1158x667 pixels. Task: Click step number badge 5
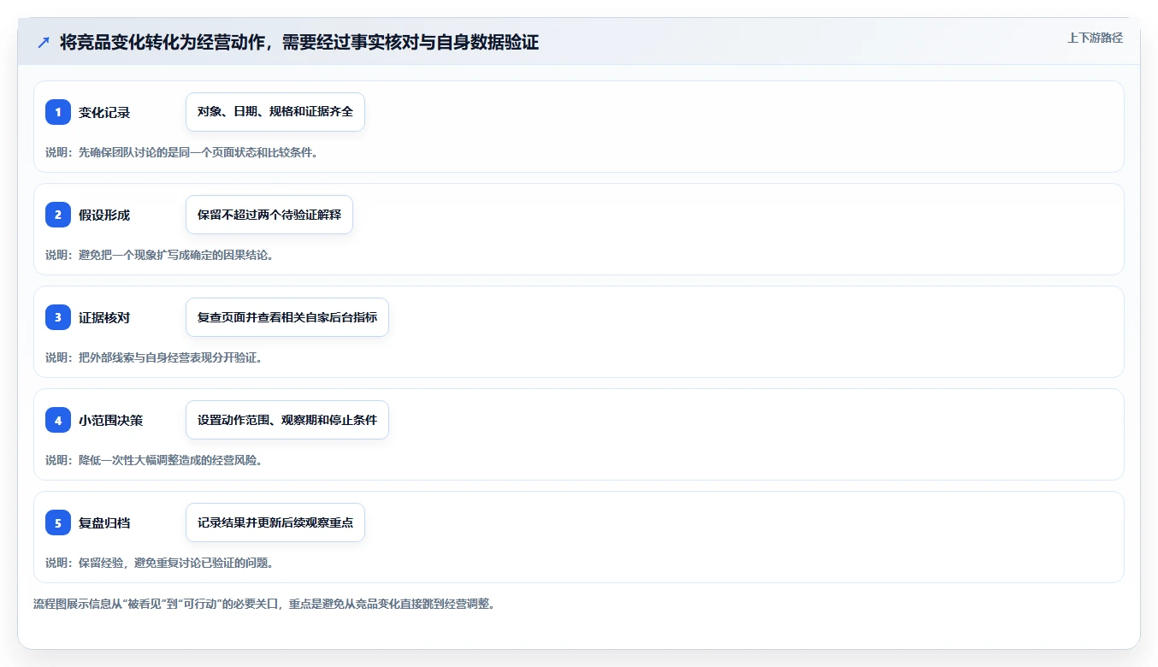[58, 522]
